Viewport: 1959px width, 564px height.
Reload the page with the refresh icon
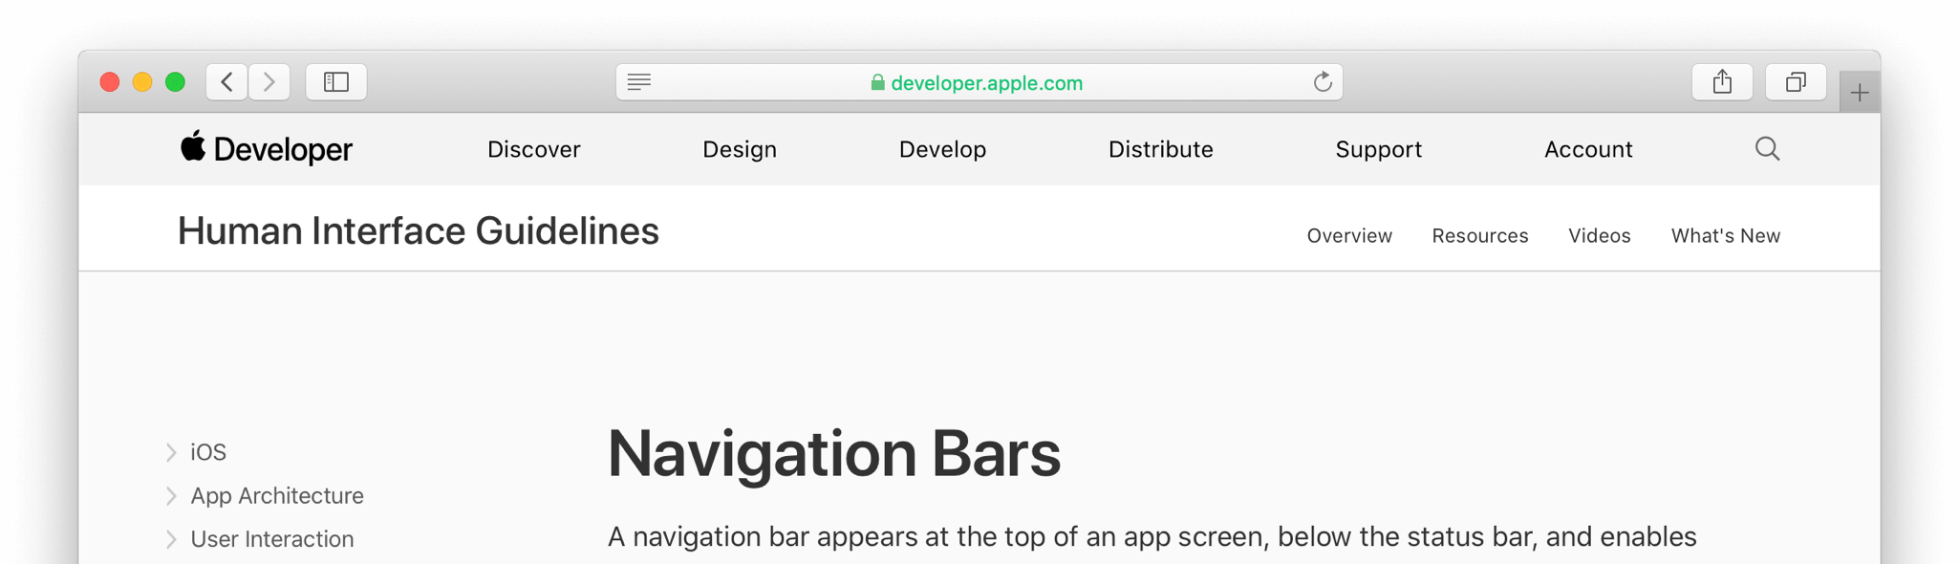pos(1323,82)
